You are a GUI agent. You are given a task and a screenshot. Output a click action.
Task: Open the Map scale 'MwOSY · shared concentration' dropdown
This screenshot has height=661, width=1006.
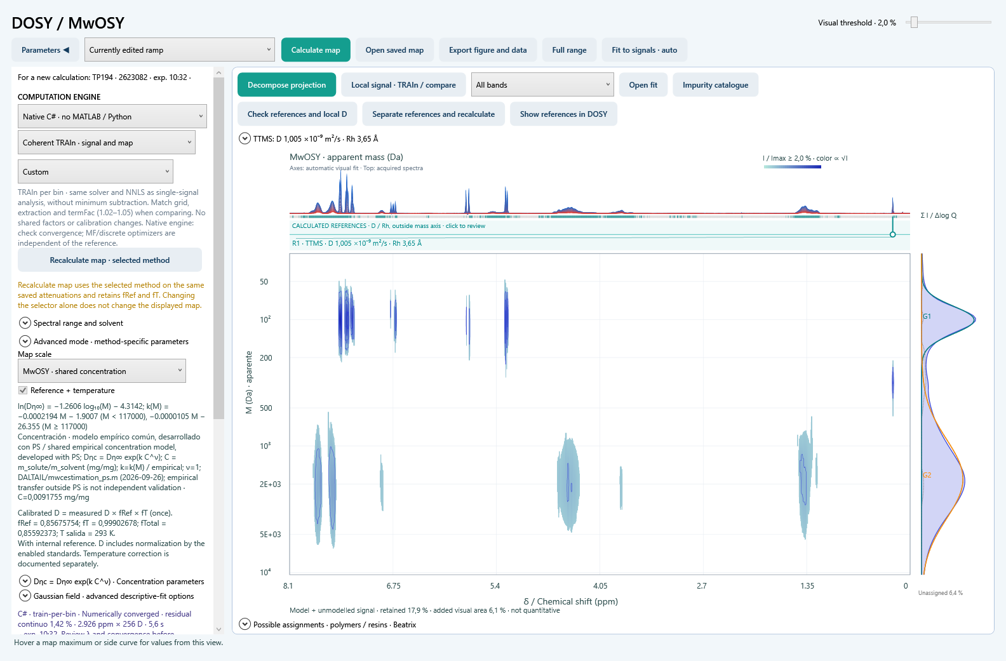[102, 371]
